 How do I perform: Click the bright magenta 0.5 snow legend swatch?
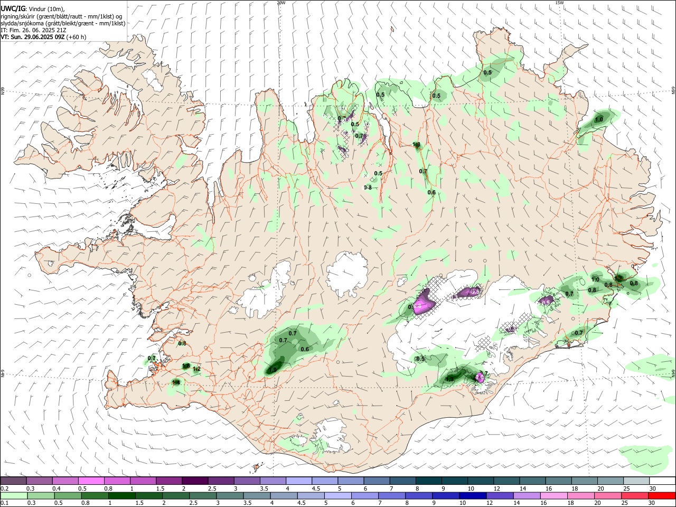pyautogui.click(x=91, y=481)
